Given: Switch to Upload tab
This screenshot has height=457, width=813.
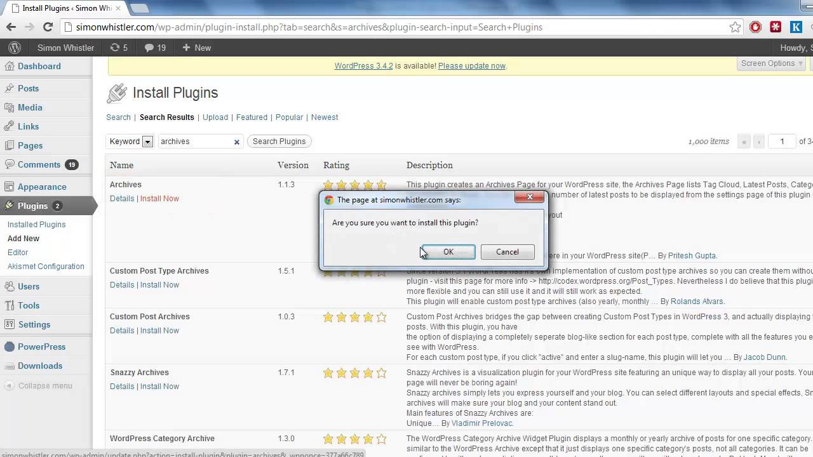Looking at the screenshot, I should pos(215,117).
